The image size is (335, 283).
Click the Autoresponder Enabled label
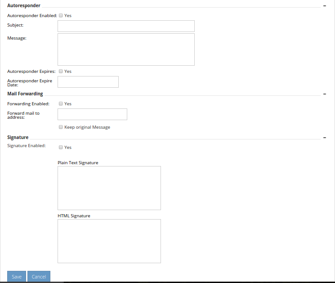coord(32,16)
